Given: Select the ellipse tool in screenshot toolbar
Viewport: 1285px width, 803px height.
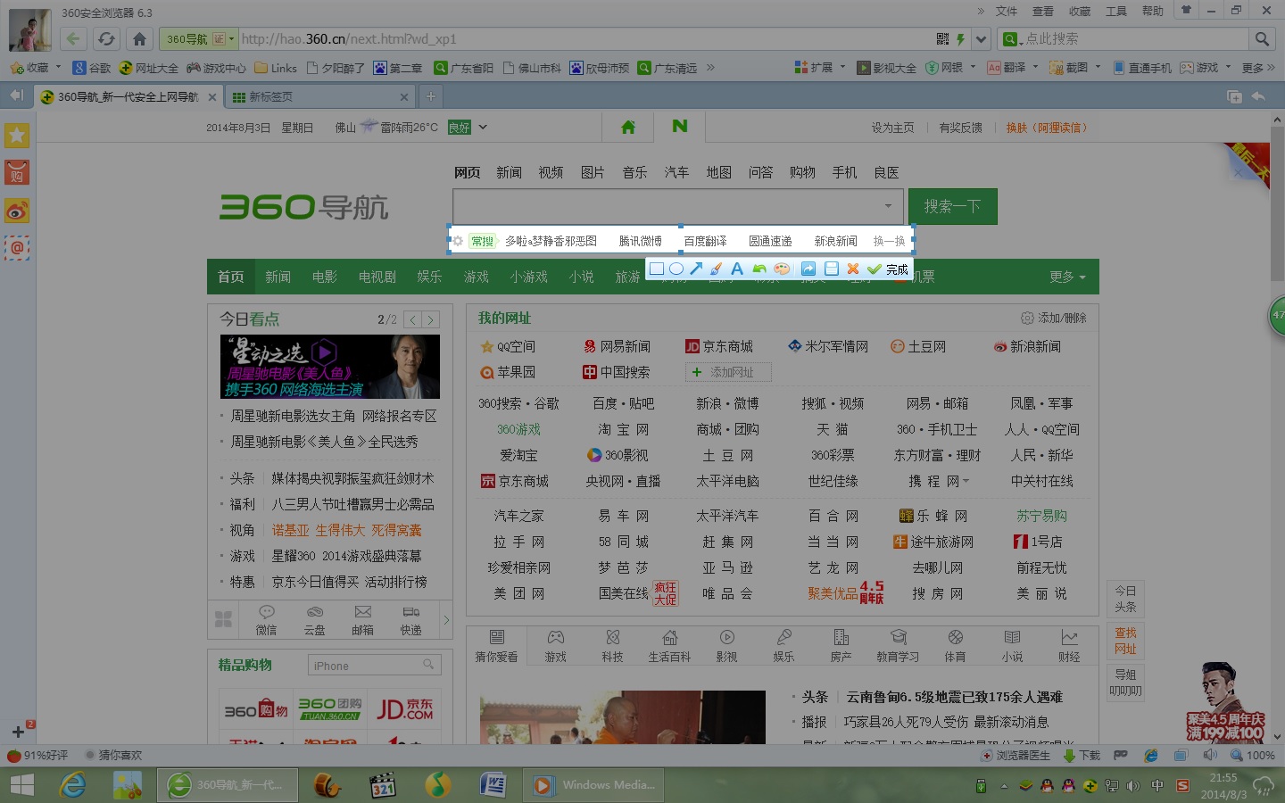Looking at the screenshot, I should point(676,269).
